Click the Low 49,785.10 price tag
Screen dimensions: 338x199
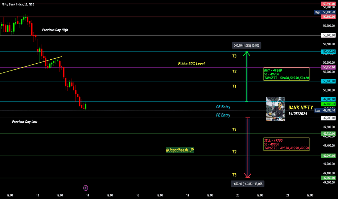coord(325,110)
